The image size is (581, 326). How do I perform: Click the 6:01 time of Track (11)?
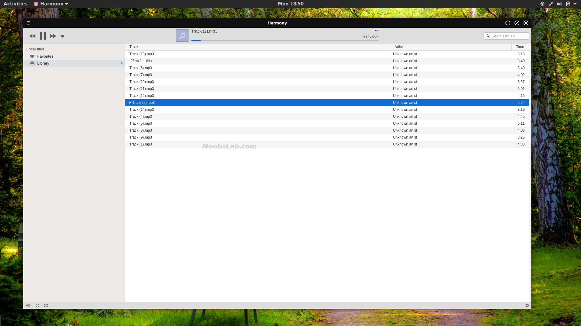[x=521, y=89]
